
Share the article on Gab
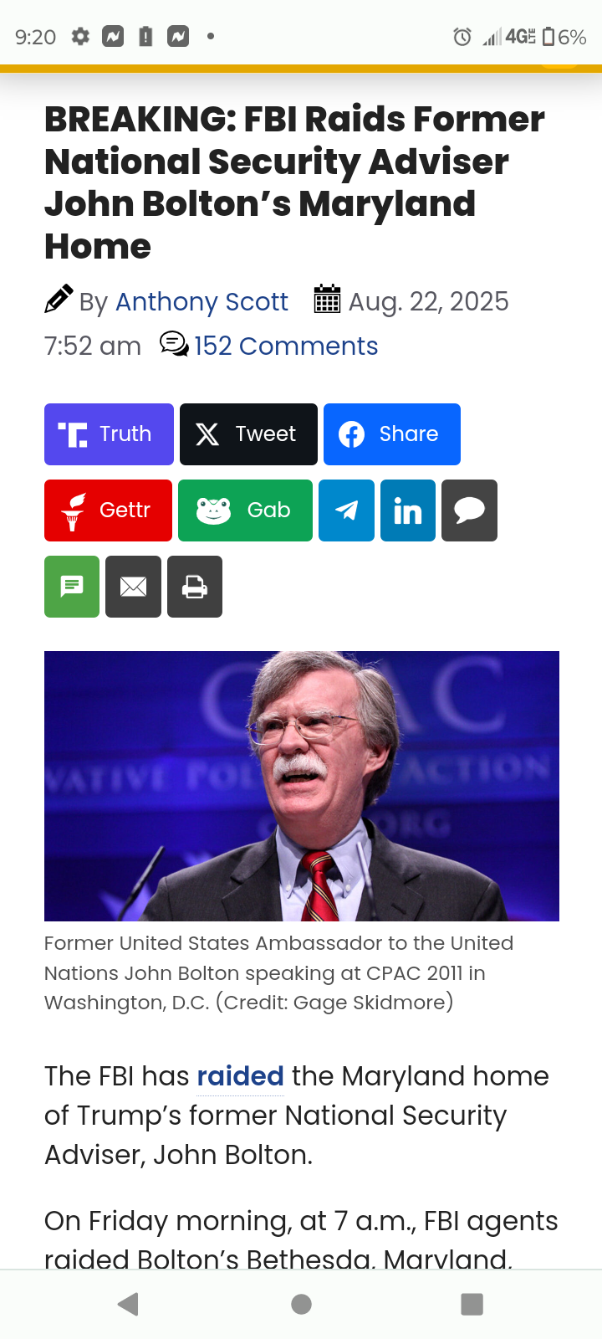[245, 510]
